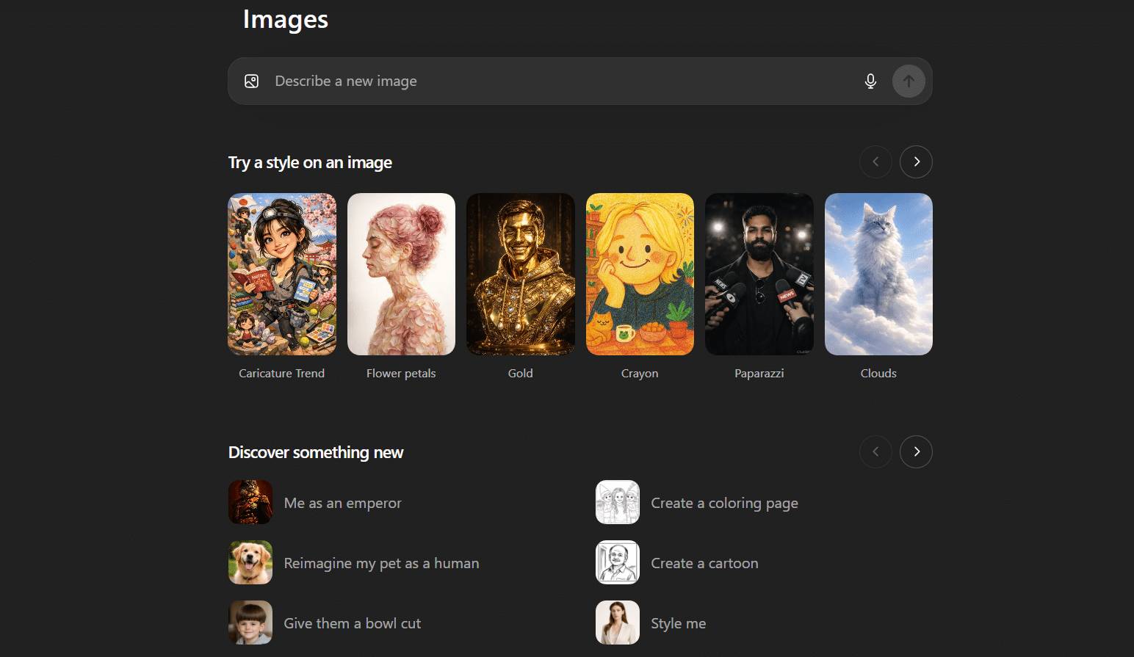Focus the Describe a new image field
1134x657 pixels.
558,81
